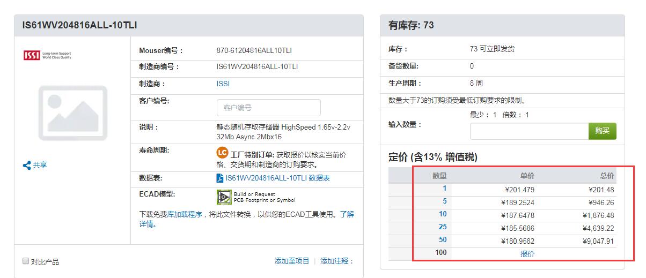646x278 pixels.
Task: Click the 8 周 lead time value
Action: (x=476, y=83)
